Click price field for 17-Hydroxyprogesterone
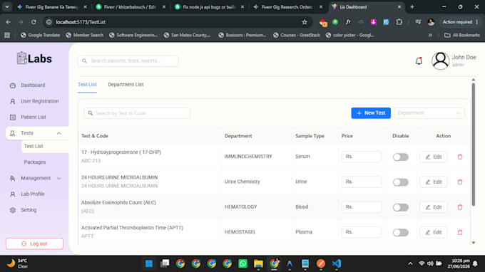 tap(362, 157)
